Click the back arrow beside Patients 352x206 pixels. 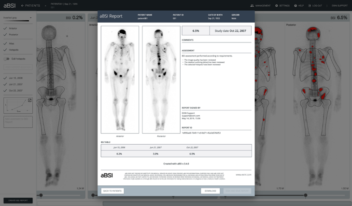tap(22, 6)
